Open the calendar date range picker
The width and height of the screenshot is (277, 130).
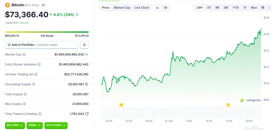click(263, 8)
